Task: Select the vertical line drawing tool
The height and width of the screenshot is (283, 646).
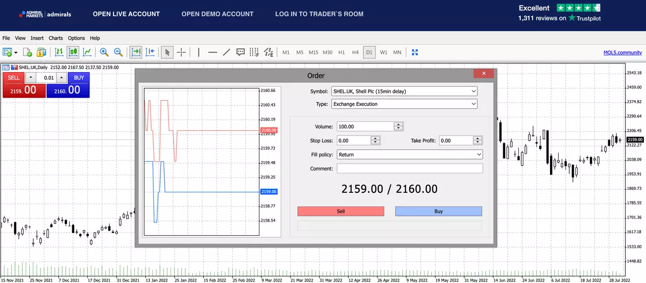Action: click(199, 52)
